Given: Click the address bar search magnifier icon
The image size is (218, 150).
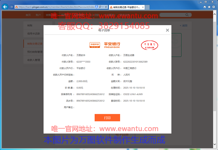Looking at the screenshot, I should (100, 7).
